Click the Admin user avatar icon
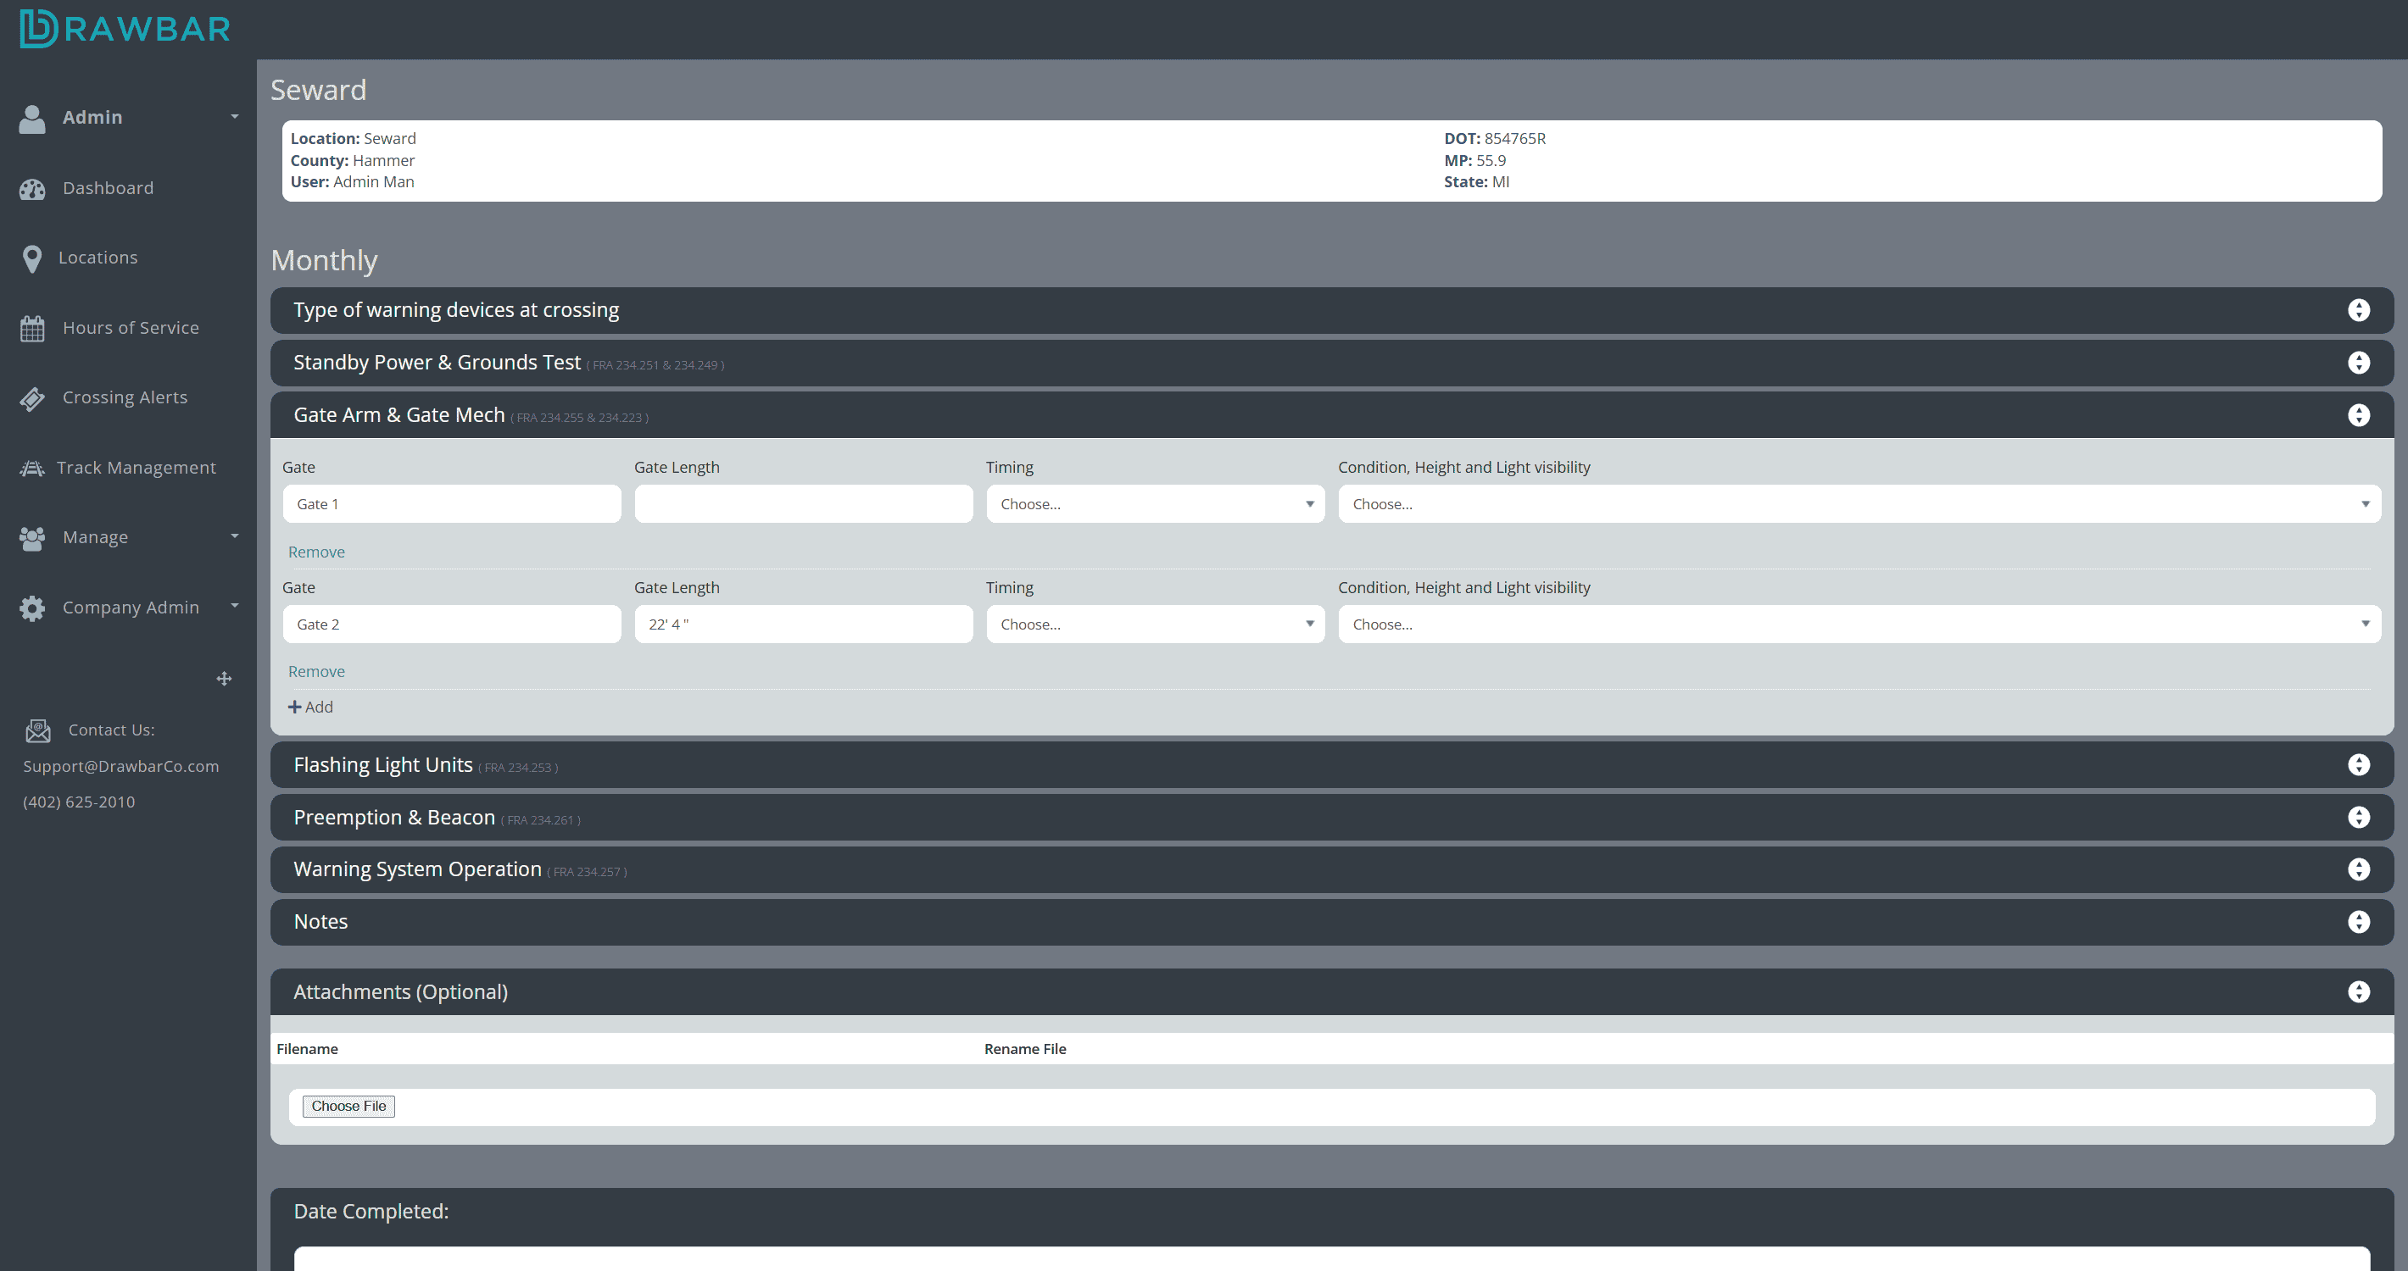This screenshot has width=2408, height=1271. click(31, 118)
